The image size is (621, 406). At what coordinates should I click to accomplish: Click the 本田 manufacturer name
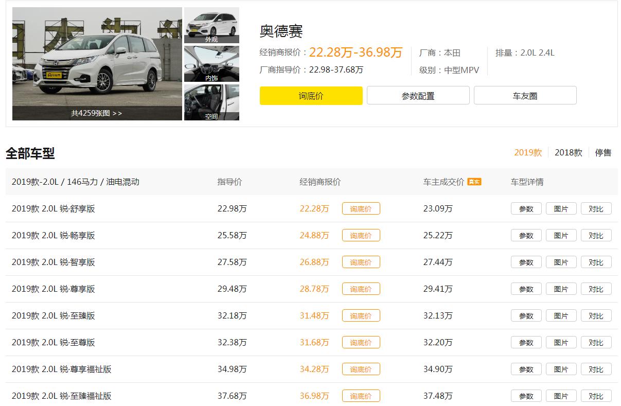pyautogui.click(x=452, y=52)
